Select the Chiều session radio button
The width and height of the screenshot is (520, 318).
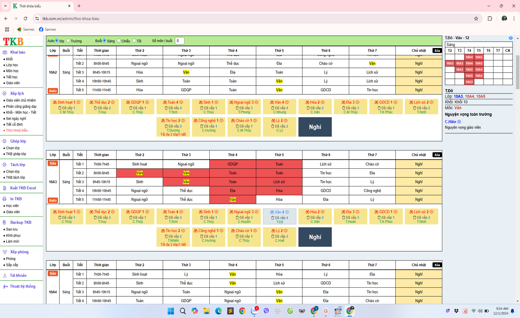point(119,41)
